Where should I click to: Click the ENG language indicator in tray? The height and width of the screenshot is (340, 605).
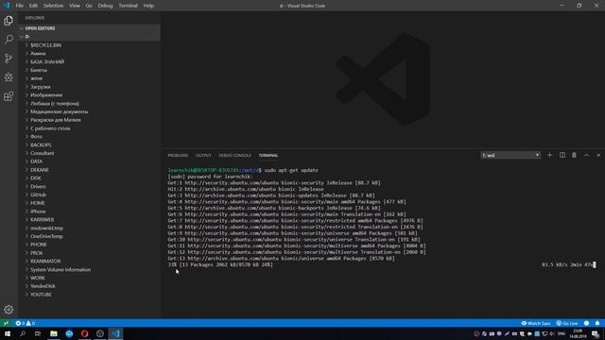(x=562, y=333)
